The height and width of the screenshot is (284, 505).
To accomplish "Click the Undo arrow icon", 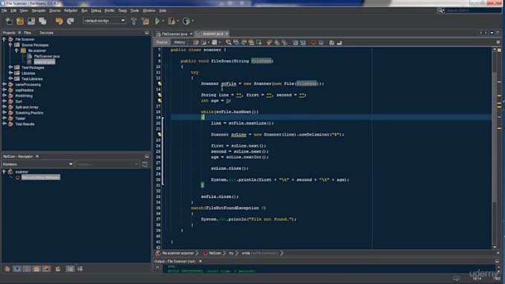I will pos(59,22).
